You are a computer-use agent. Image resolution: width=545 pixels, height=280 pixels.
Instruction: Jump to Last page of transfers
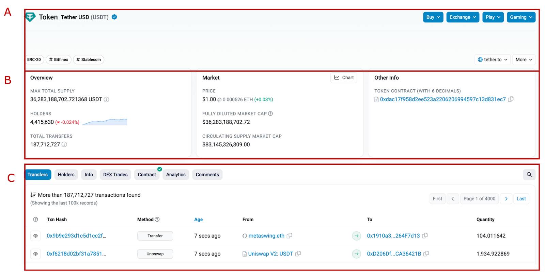pos(521,199)
